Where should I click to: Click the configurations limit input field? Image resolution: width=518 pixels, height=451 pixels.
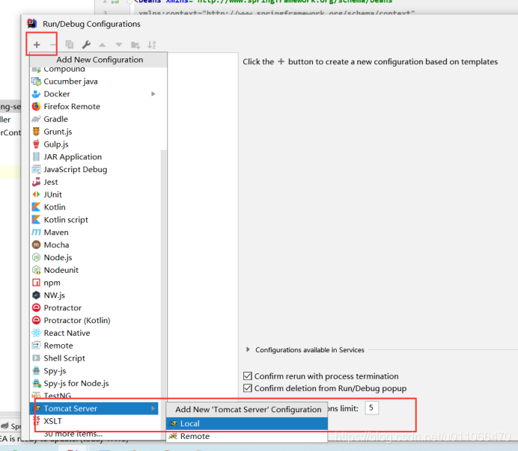click(x=371, y=408)
